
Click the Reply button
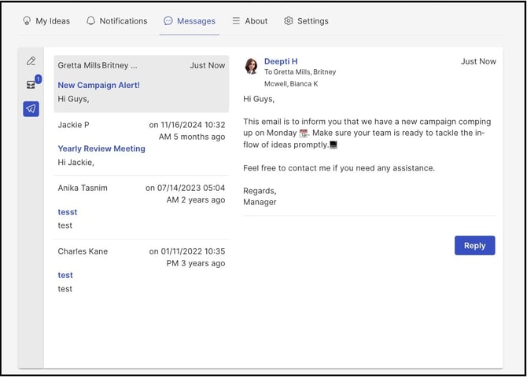pos(474,245)
